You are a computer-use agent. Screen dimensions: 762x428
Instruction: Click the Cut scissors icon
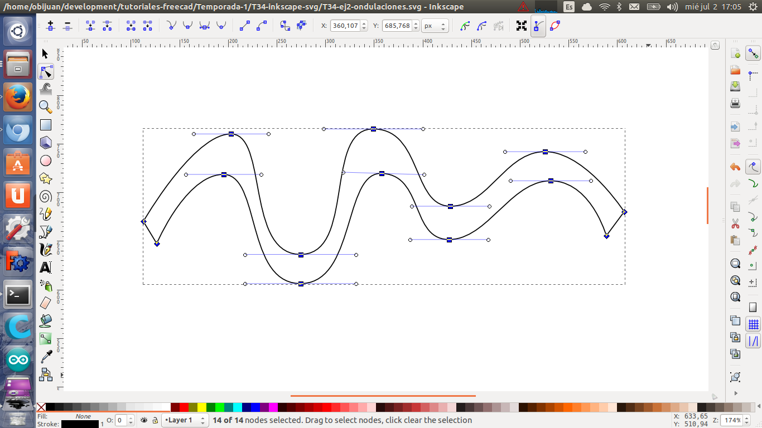[x=735, y=223]
